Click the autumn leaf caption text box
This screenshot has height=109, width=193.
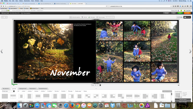(82, 25)
